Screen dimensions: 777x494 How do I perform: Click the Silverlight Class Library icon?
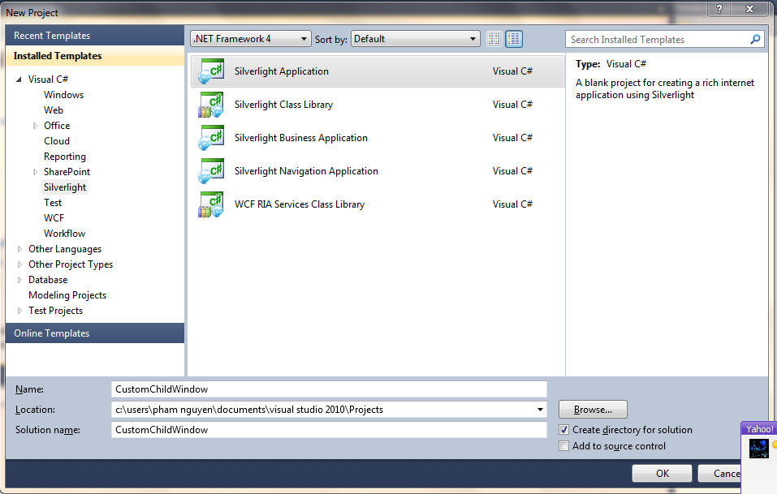[210, 105]
